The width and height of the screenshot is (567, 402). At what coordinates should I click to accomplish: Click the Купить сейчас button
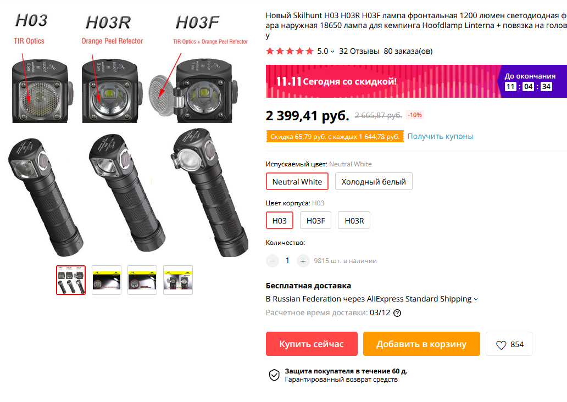click(312, 344)
